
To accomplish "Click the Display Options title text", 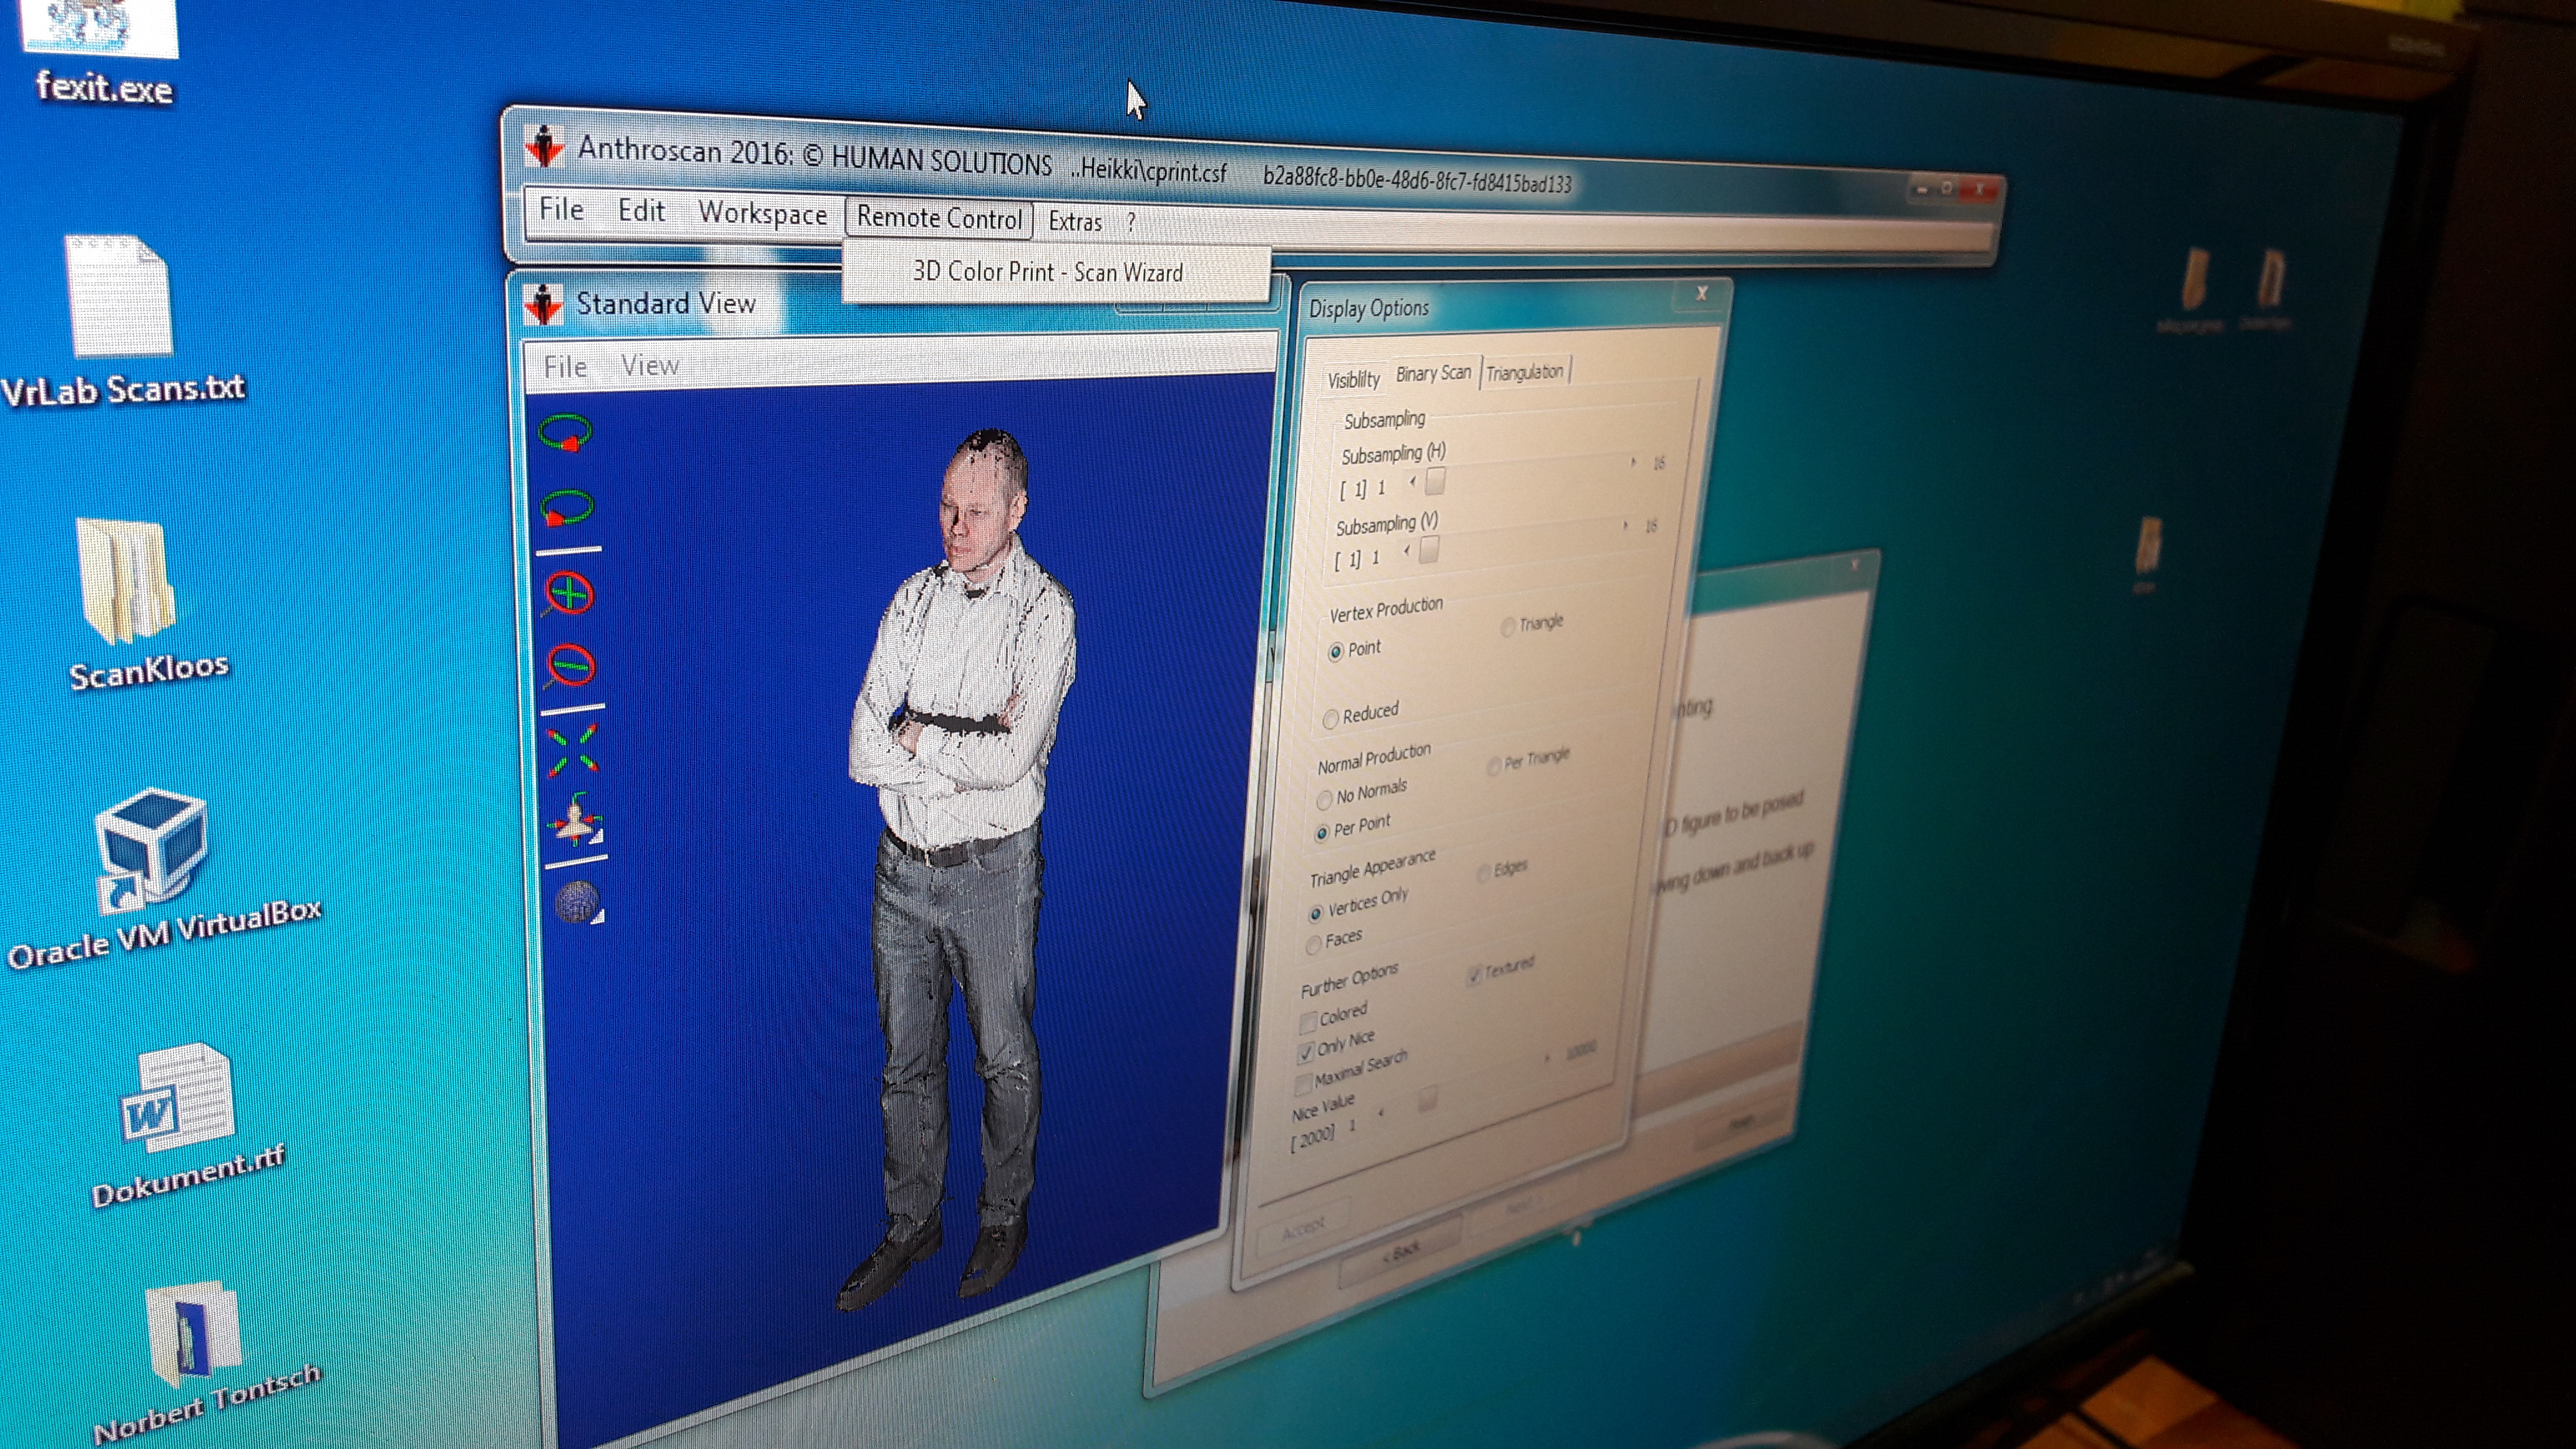I will click(1369, 308).
